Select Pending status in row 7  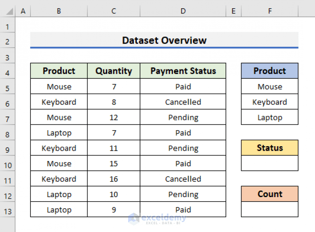(x=183, y=117)
